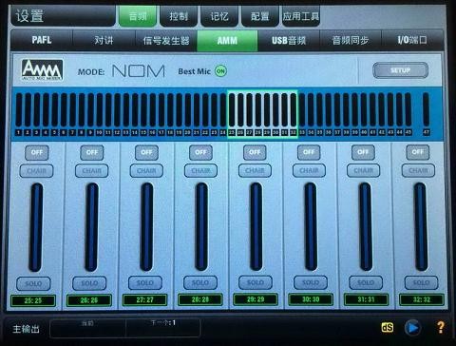This screenshot has width=456, height=346.
Task: Click the channel 30 priority fader
Action: click(x=311, y=227)
